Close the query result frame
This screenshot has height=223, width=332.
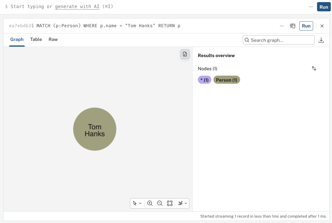tap(322, 26)
